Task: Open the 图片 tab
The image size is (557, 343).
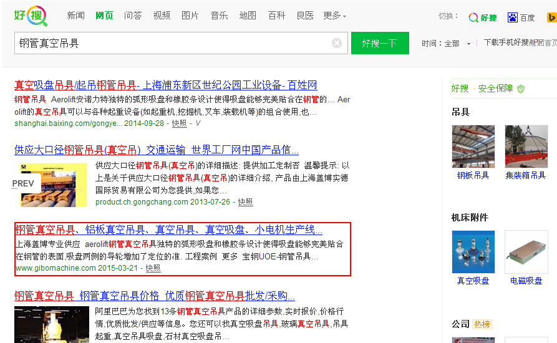Action: pos(190,16)
